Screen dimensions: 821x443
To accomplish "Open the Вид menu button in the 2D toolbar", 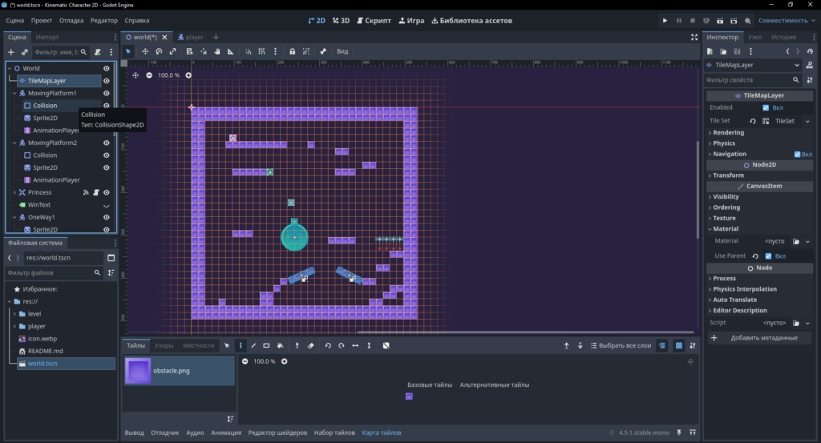I will (342, 51).
